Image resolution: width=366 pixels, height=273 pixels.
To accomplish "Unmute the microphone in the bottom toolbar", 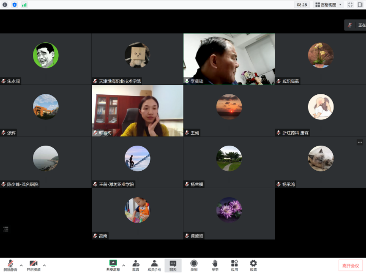I will [x=10, y=264].
